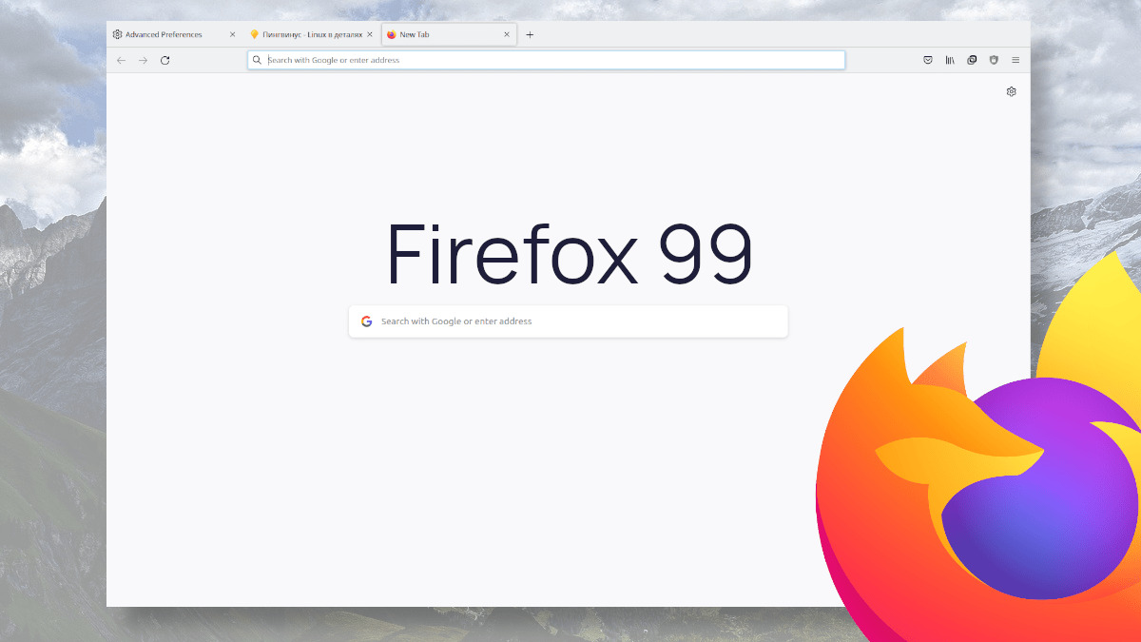The height and width of the screenshot is (642, 1141).
Task: Close the Advanced Preferences tab
Action: pos(232,34)
